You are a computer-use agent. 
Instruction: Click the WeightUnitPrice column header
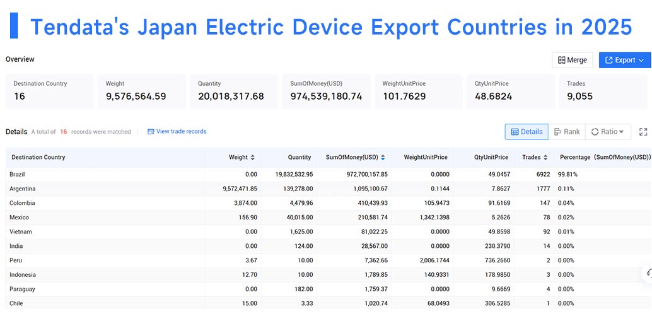tap(426, 157)
